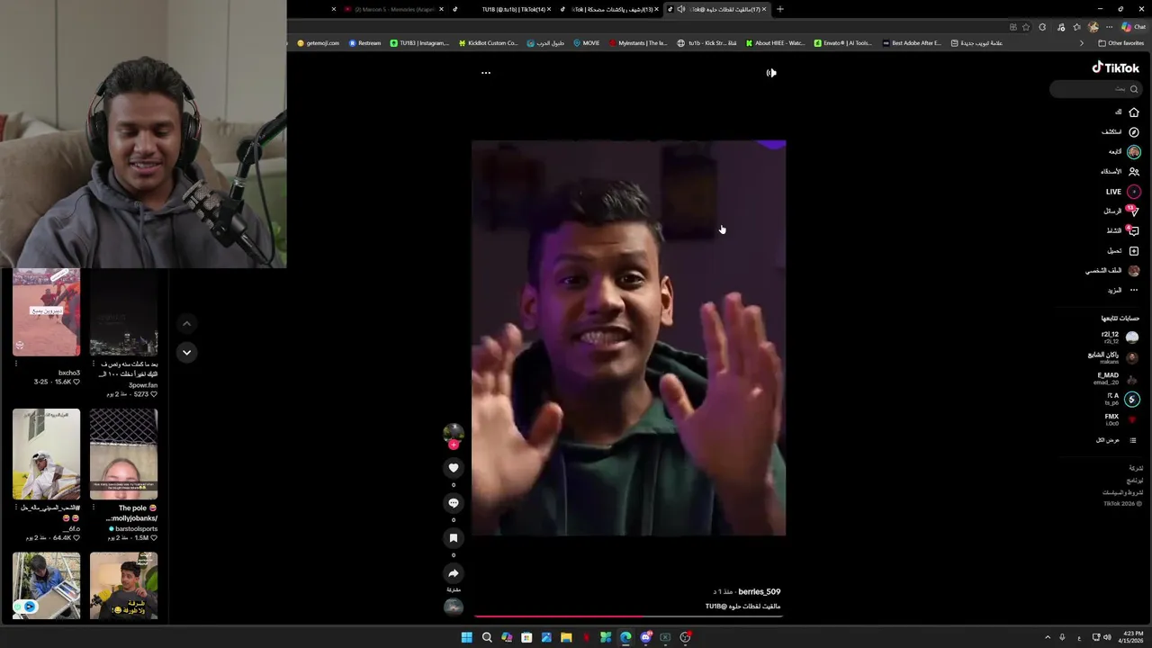Open the berries_509 author profile
1152x648 pixels.
(x=759, y=592)
